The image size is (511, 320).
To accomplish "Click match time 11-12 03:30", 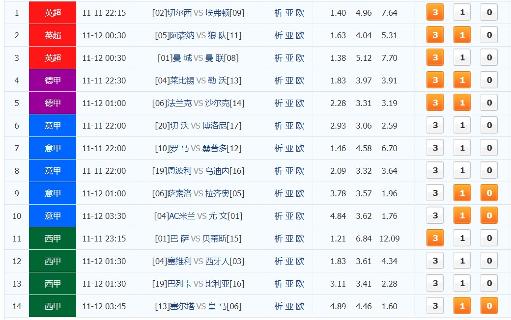I will tap(104, 216).
